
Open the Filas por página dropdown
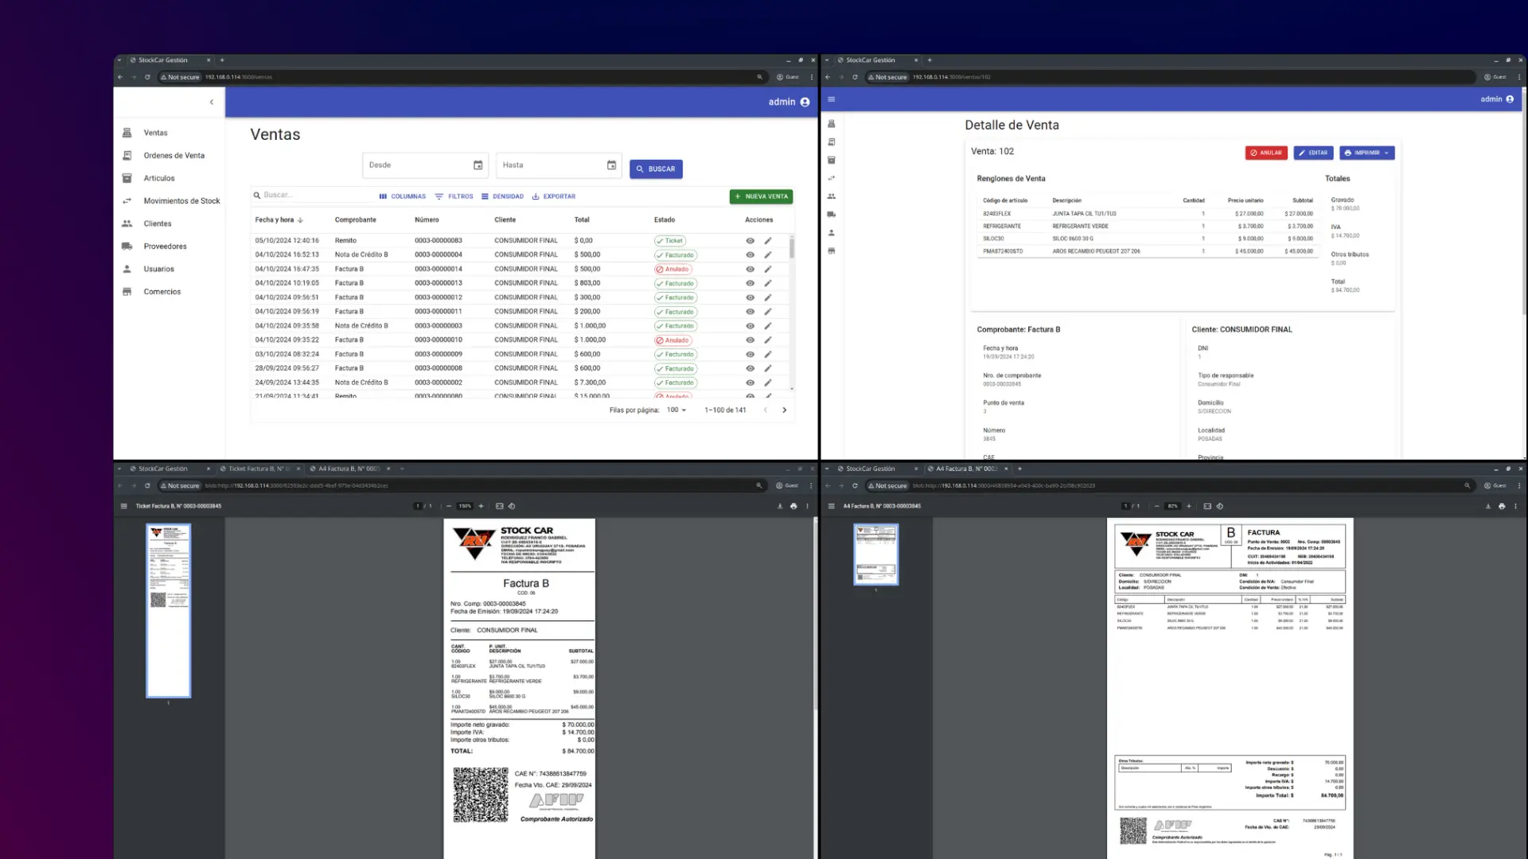coord(676,410)
